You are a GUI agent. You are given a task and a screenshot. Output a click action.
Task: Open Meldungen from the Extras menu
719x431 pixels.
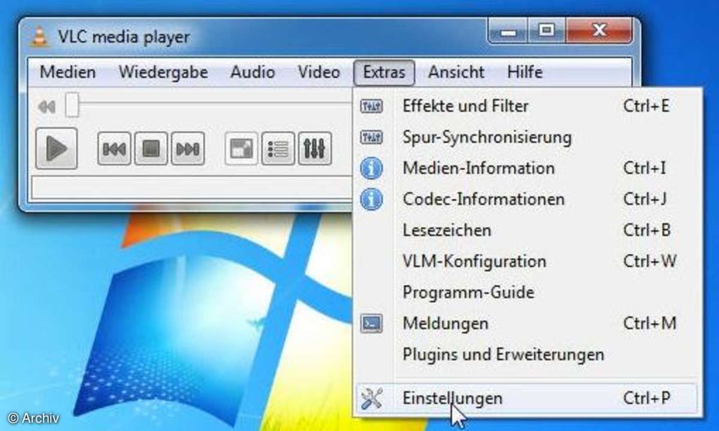[x=527, y=324]
